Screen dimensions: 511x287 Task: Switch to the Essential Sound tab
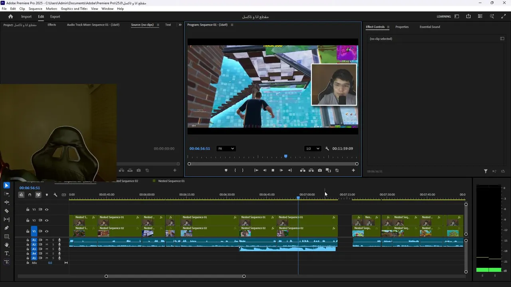pyautogui.click(x=430, y=27)
